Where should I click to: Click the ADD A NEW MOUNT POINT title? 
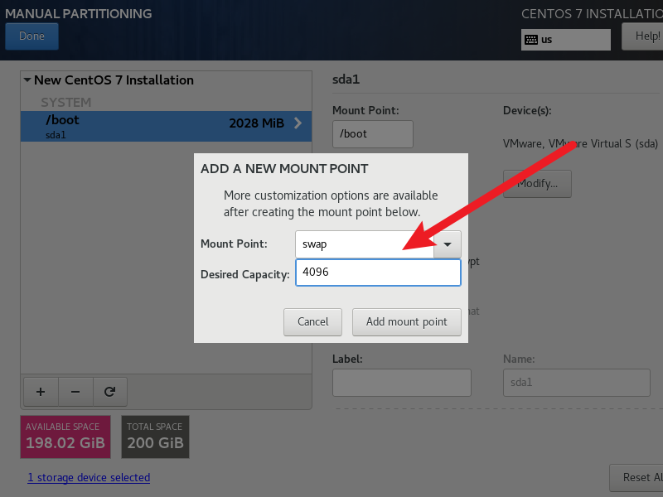(x=284, y=169)
